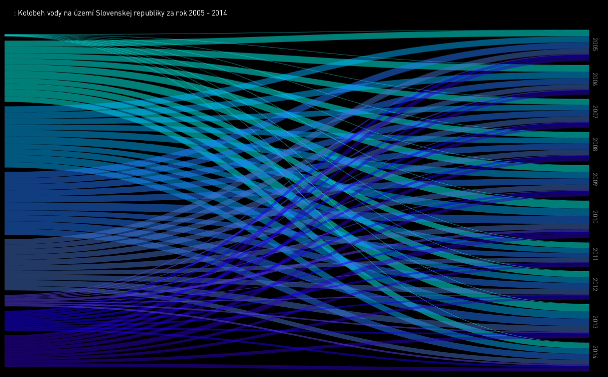Click the 2007 year label

click(595, 112)
